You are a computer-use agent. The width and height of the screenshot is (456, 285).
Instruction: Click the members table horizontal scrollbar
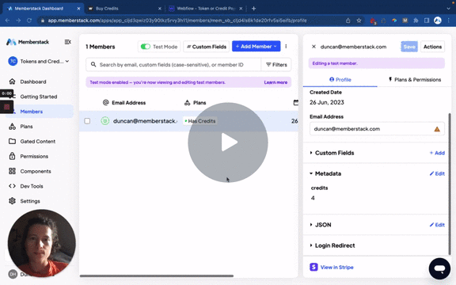(x=157, y=275)
